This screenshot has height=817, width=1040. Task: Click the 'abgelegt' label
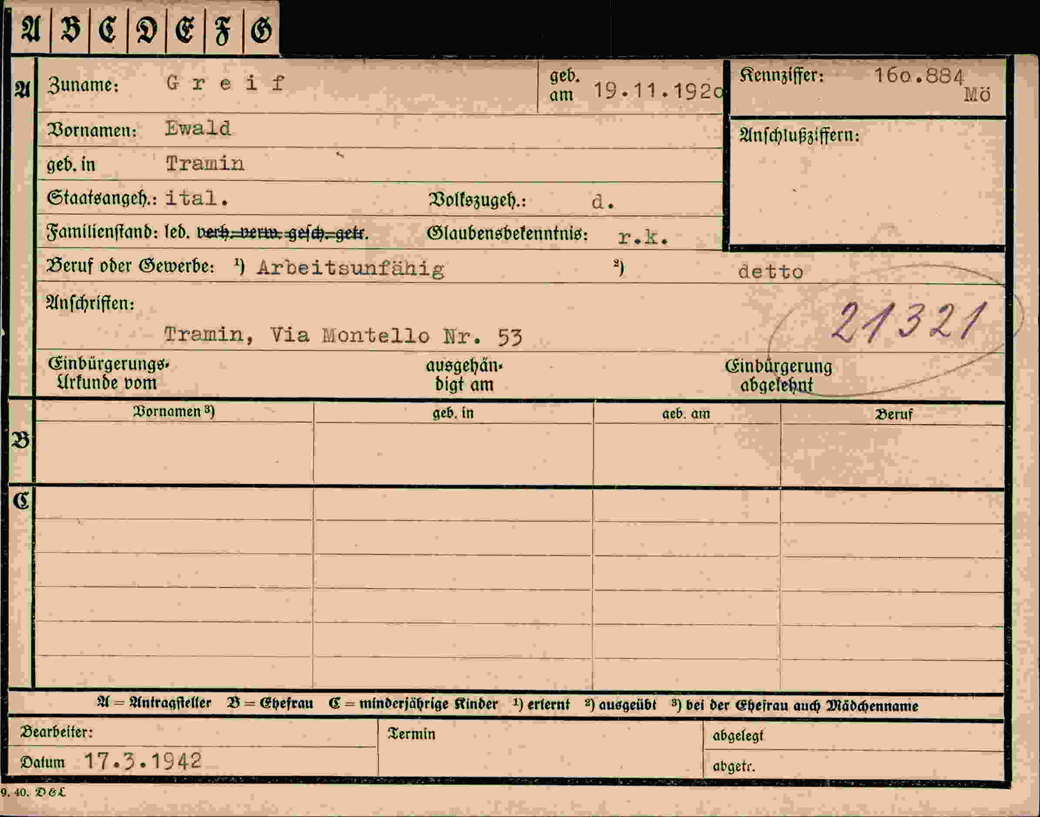point(738,736)
